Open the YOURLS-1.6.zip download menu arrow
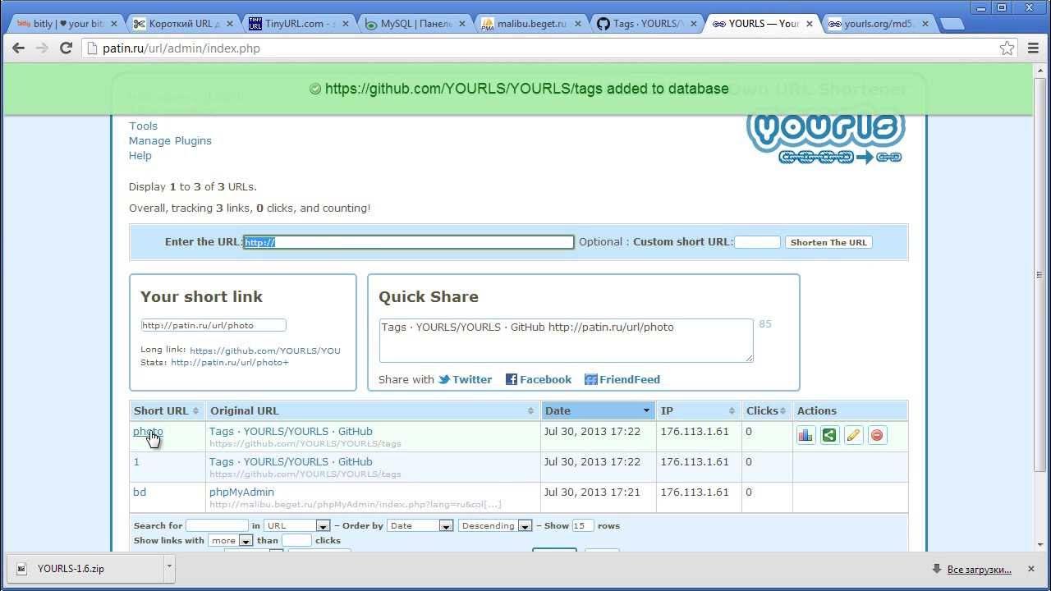1051x591 pixels. click(169, 566)
